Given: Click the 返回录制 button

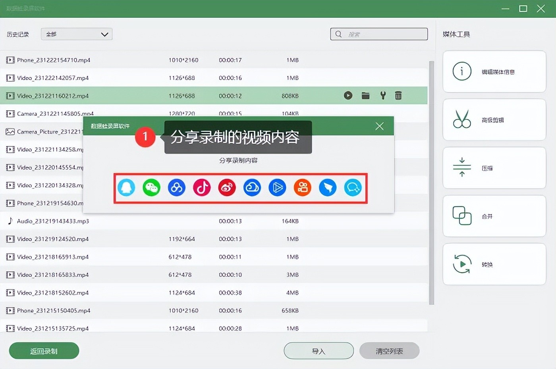Looking at the screenshot, I should pyautogui.click(x=44, y=351).
